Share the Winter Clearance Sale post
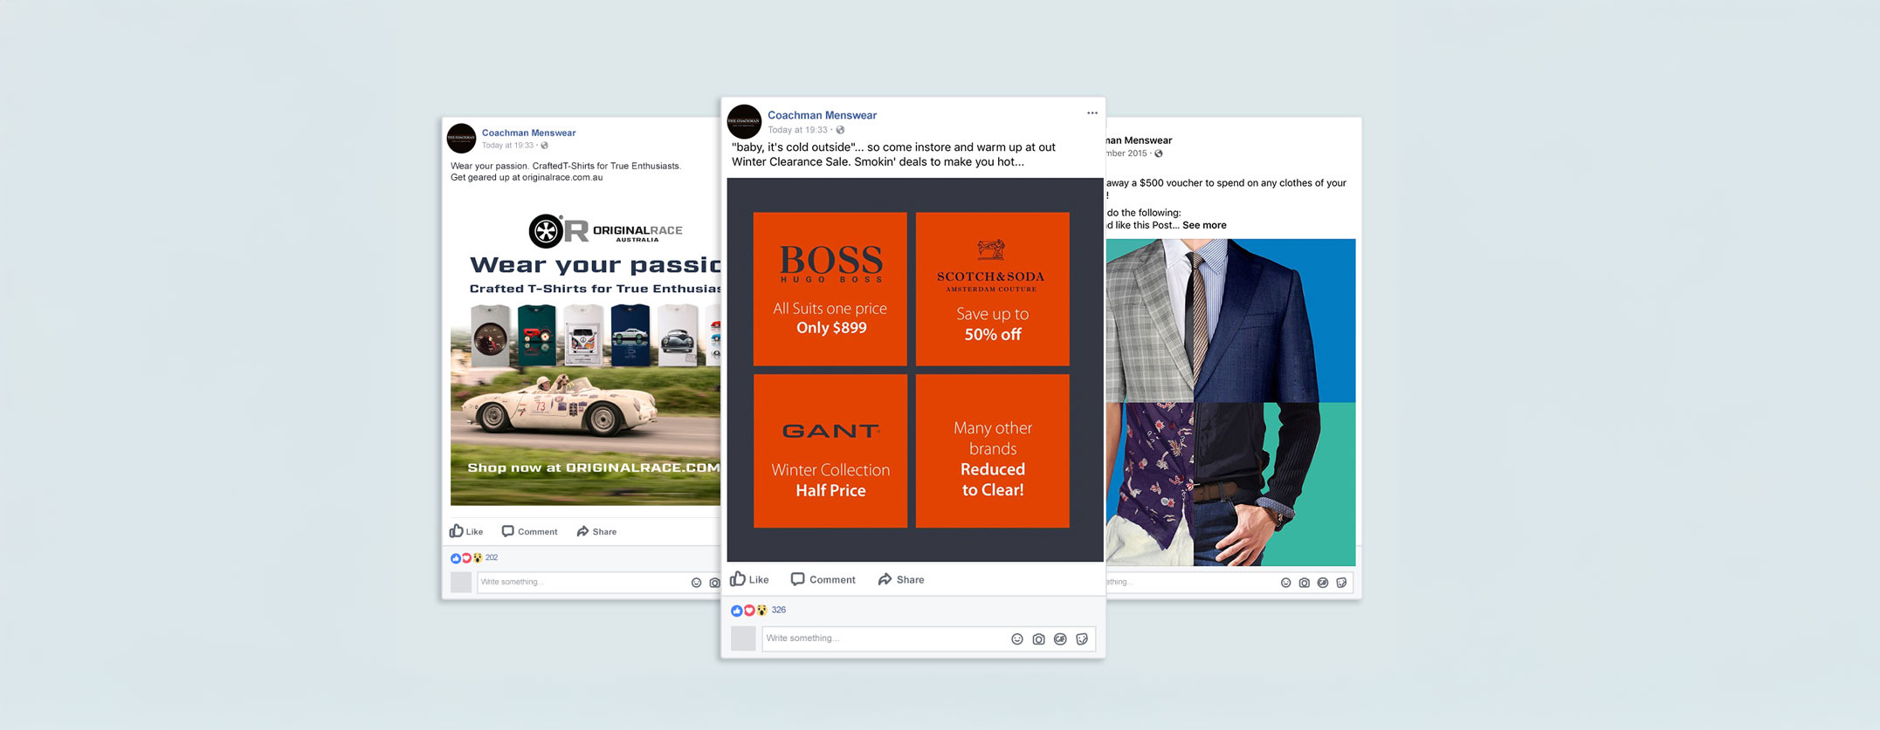The width and height of the screenshot is (1880, 730). tap(901, 579)
